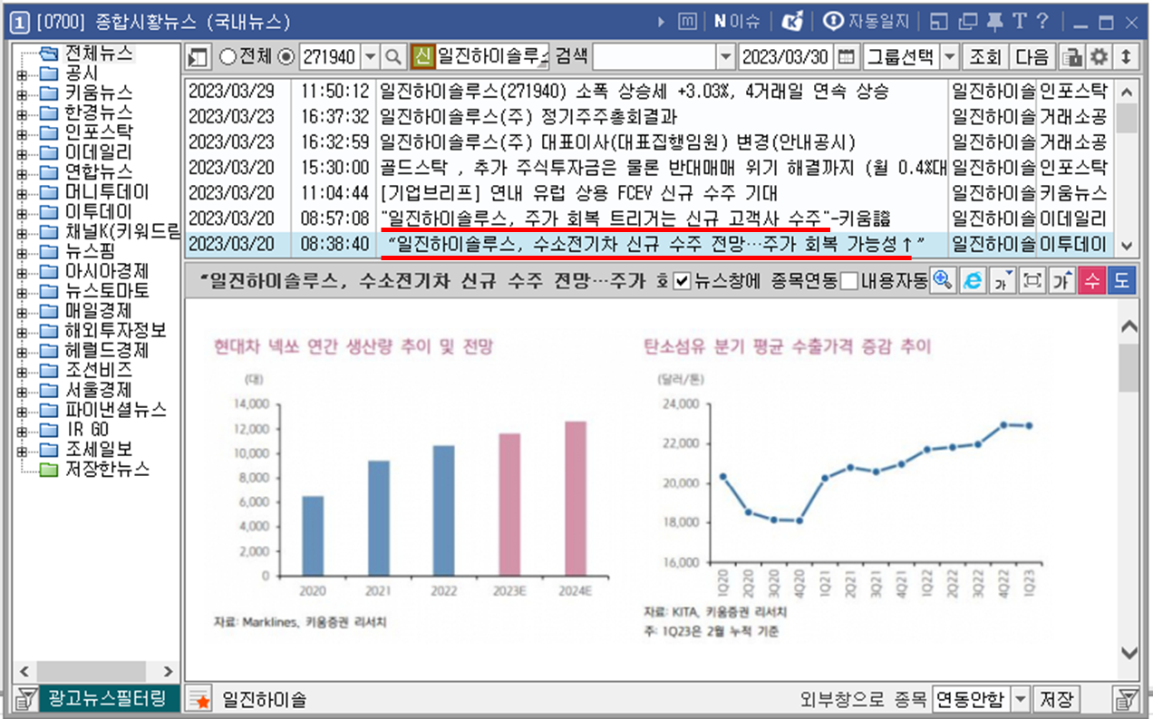Open help with the question mark icon

pos(1042,21)
